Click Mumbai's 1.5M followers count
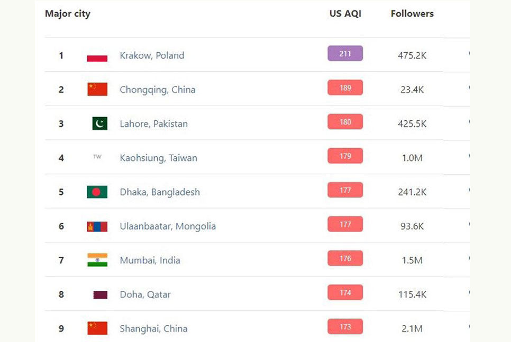This screenshot has width=511, height=342. click(412, 260)
